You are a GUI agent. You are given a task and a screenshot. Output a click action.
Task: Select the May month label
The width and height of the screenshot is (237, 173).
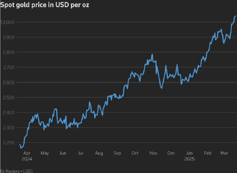click(x=44, y=153)
